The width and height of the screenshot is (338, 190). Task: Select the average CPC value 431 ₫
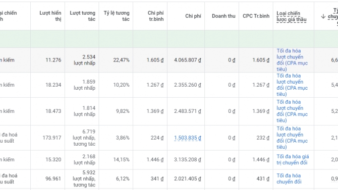[263, 178]
